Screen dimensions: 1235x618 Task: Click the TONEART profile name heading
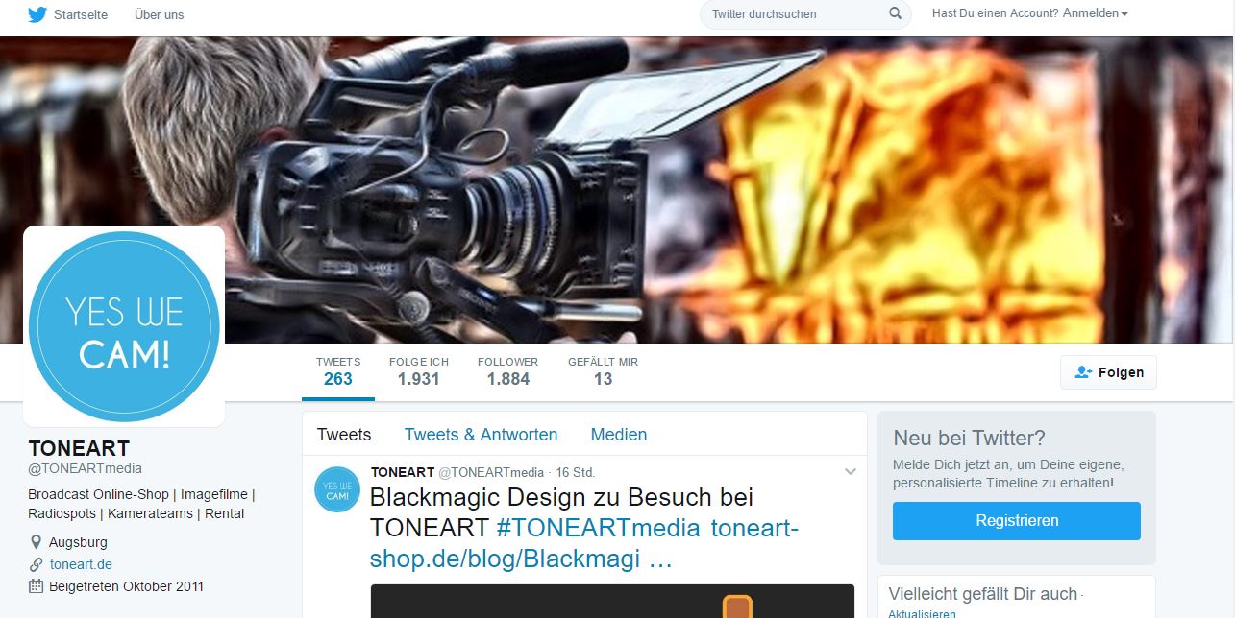pos(79,448)
